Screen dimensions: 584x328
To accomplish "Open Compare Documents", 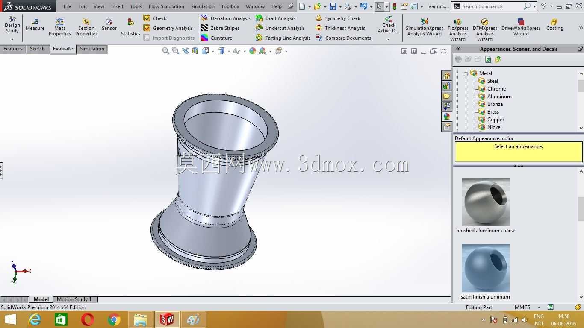I will pos(343,38).
